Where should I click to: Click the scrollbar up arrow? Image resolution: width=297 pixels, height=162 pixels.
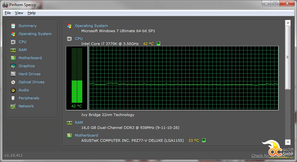point(288,23)
